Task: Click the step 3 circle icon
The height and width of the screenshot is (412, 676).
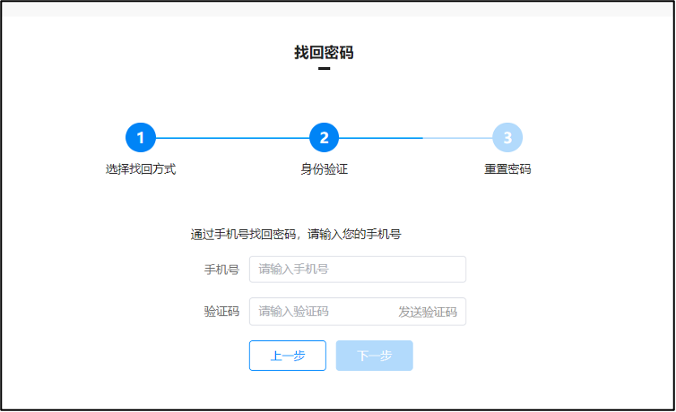Action: coord(507,138)
